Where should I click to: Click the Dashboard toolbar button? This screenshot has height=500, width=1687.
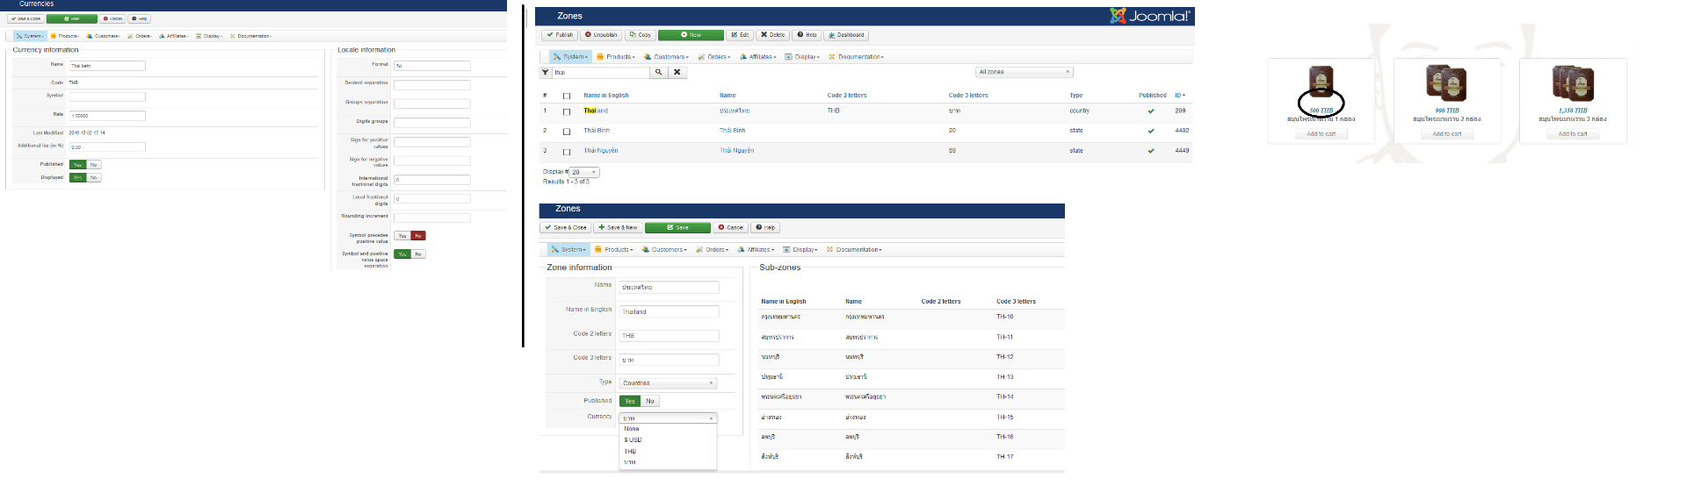(x=846, y=35)
